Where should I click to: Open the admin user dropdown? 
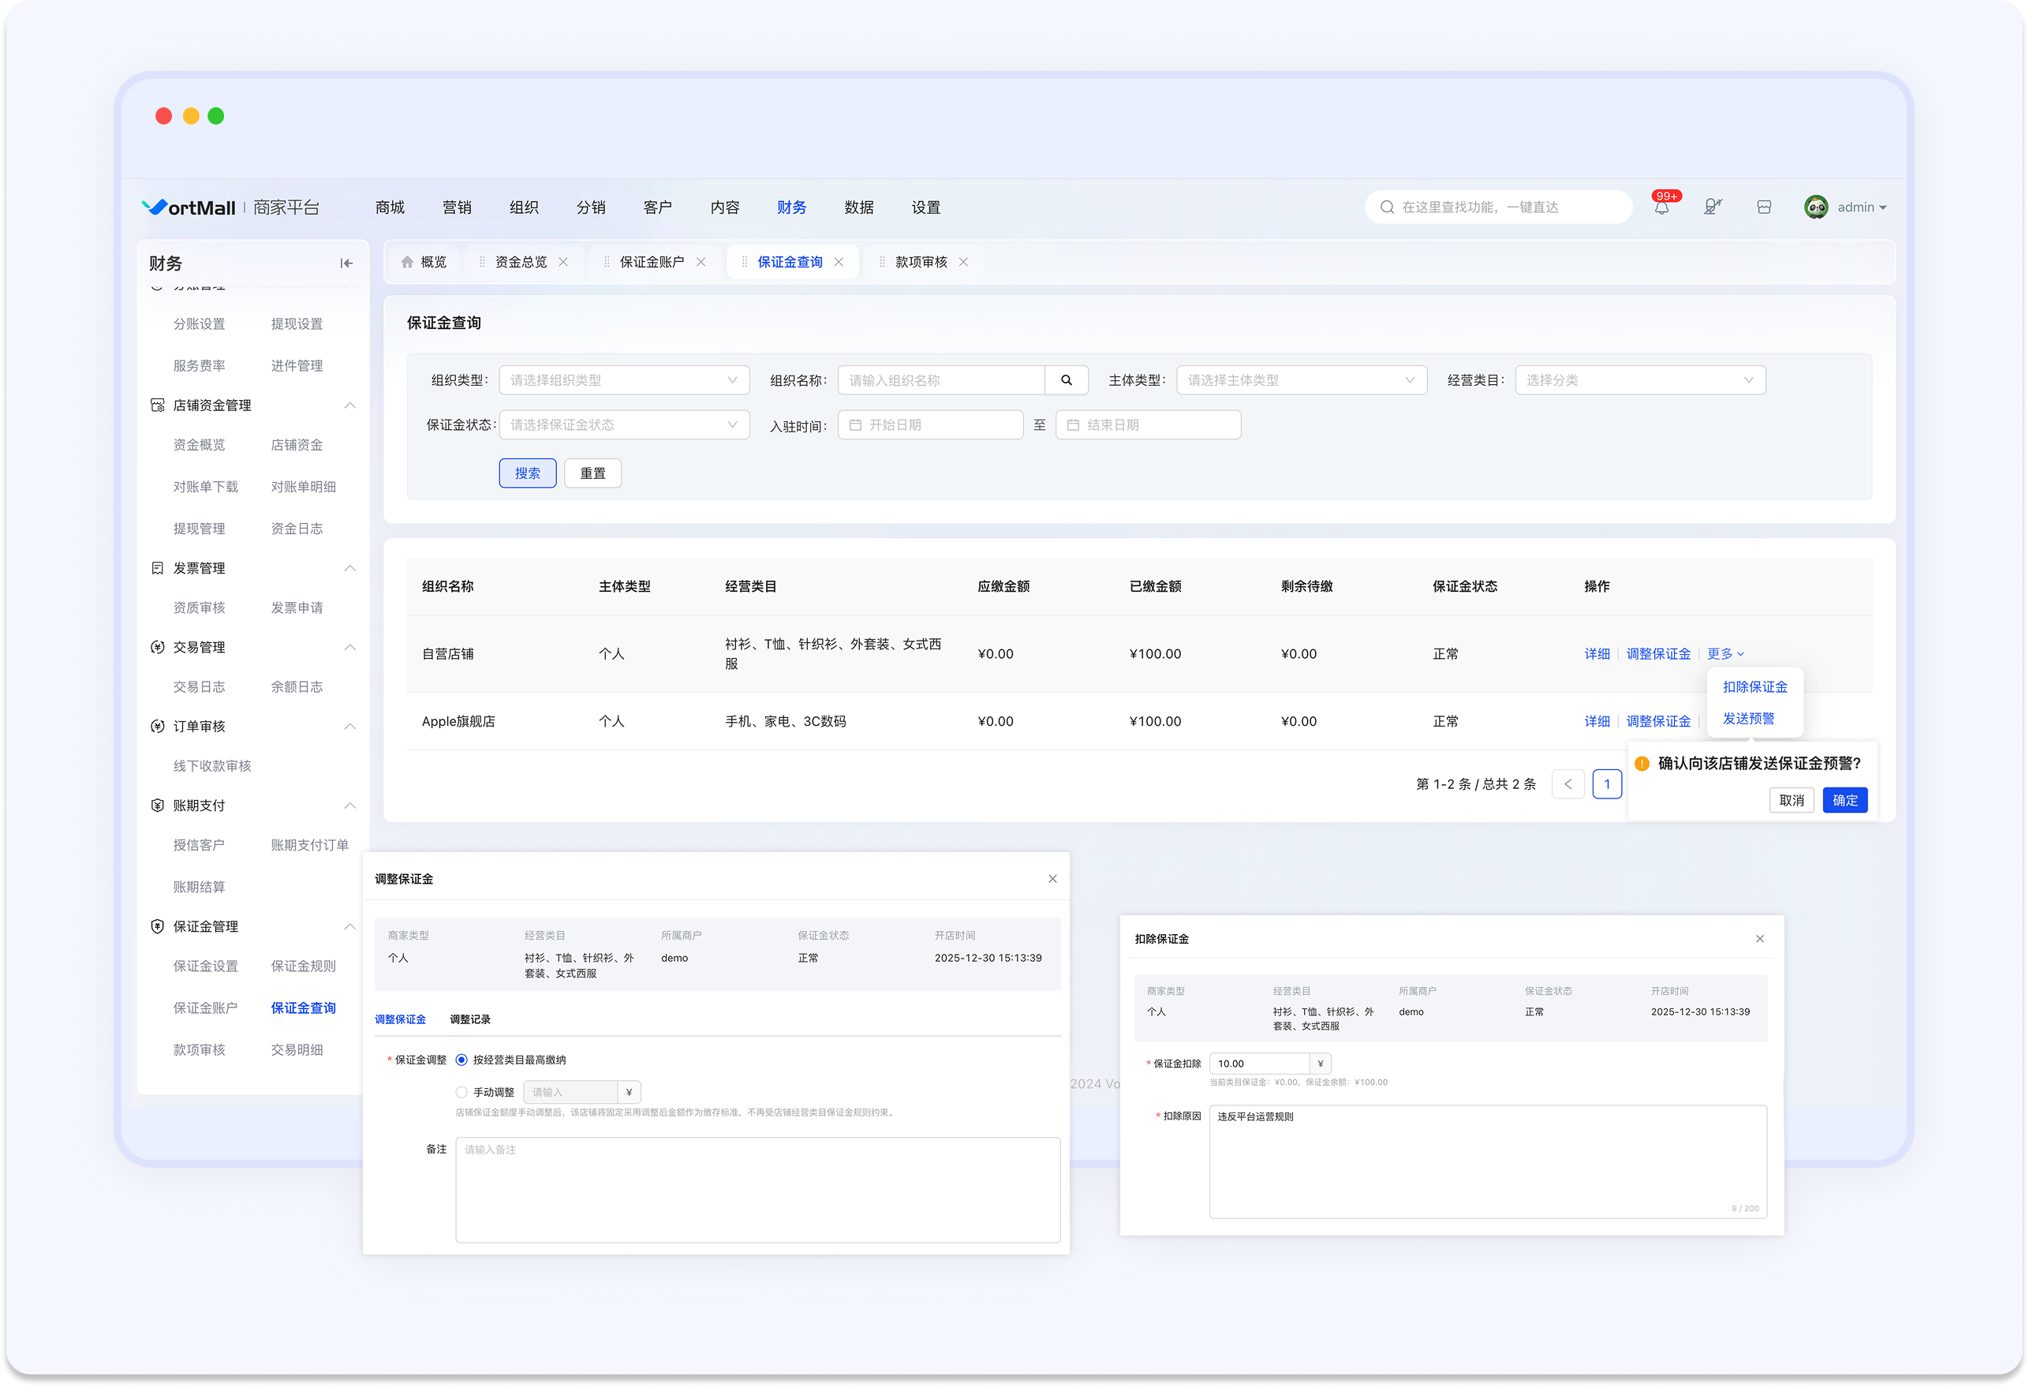pos(1862,207)
